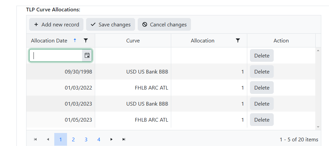Open the Allocation Date column filter

point(86,40)
